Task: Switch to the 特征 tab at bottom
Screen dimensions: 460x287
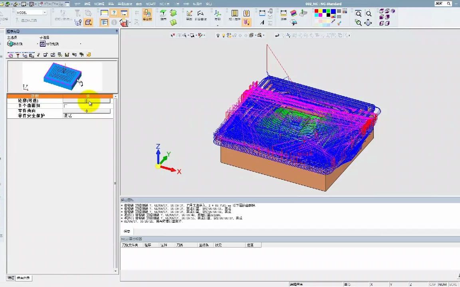Action: [11, 277]
